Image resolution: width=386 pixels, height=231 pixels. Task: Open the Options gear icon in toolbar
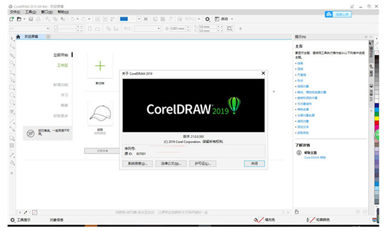pos(208,19)
